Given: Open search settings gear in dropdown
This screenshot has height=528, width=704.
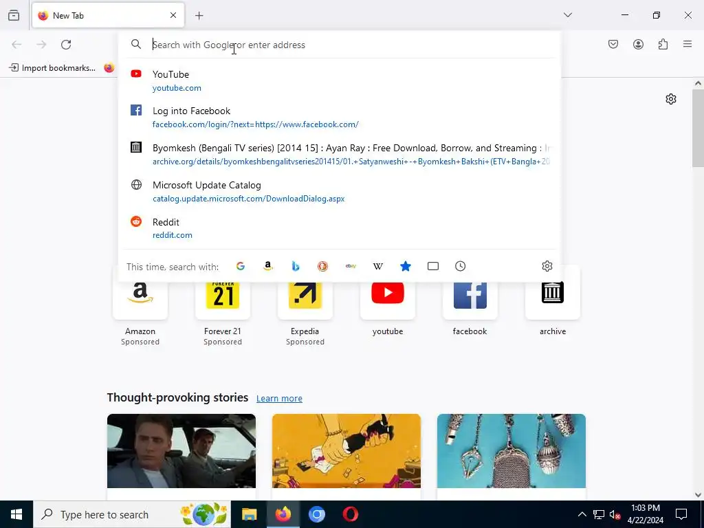Looking at the screenshot, I should 547,266.
